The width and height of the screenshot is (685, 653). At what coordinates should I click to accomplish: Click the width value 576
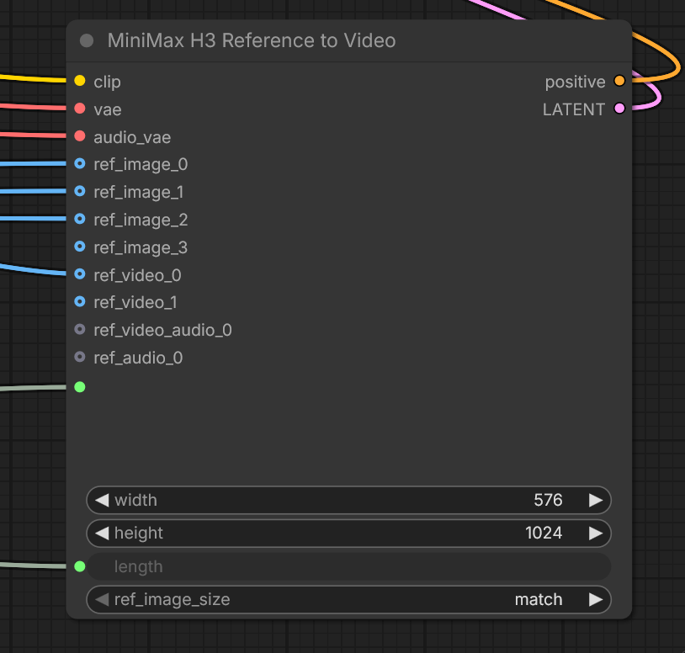click(x=548, y=500)
